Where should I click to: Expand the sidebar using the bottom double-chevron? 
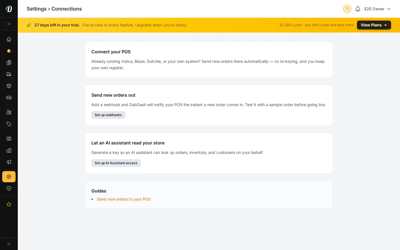point(9,244)
